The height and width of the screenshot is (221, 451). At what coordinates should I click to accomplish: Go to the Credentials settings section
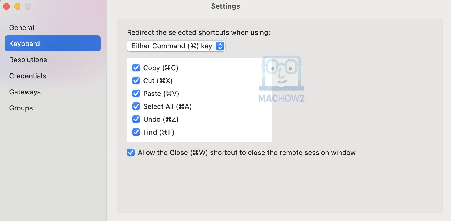tap(27, 76)
